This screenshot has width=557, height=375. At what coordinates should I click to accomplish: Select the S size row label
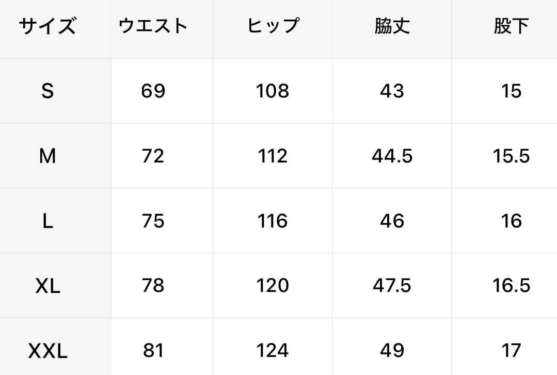click(x=47, y=91)
